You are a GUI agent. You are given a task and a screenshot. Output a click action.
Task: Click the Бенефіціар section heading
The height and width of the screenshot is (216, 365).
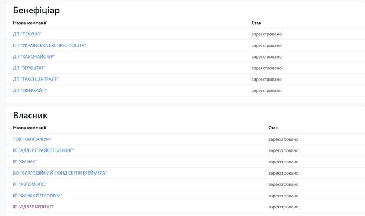point(36,11)
